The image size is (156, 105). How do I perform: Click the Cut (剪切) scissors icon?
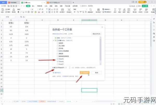click(6, 9)
